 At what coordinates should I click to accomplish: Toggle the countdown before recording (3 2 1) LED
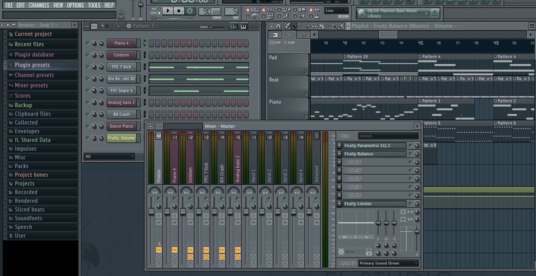click(x=264, y=10)
